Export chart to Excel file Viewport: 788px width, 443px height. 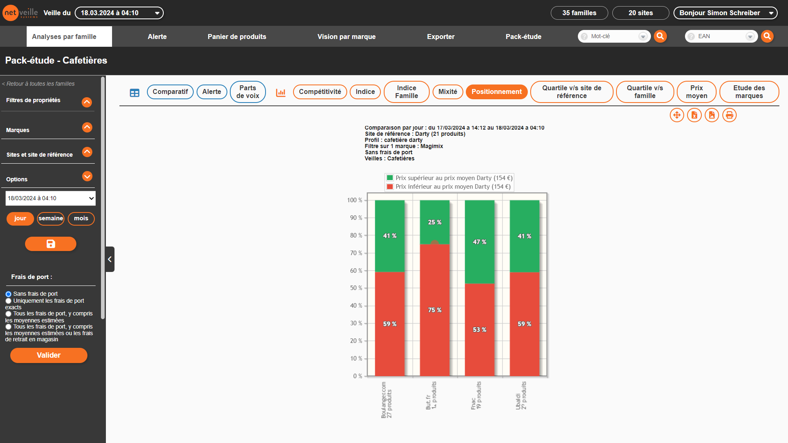click(x=694, y=115)
